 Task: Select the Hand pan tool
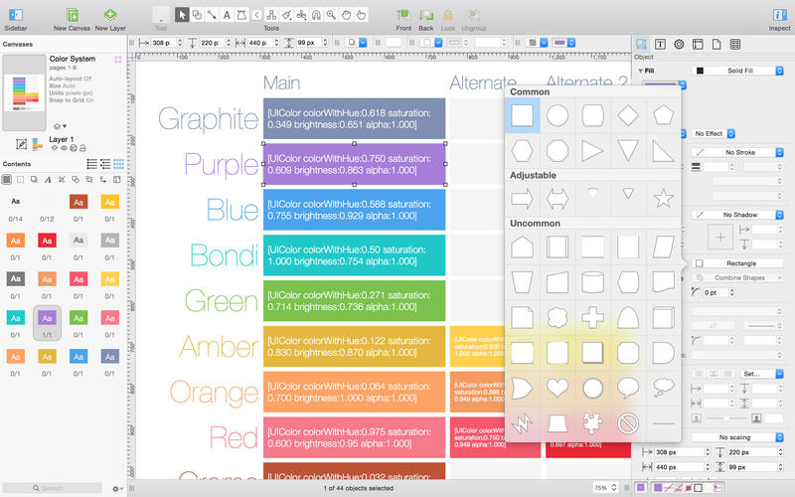[x=345, y=16]
